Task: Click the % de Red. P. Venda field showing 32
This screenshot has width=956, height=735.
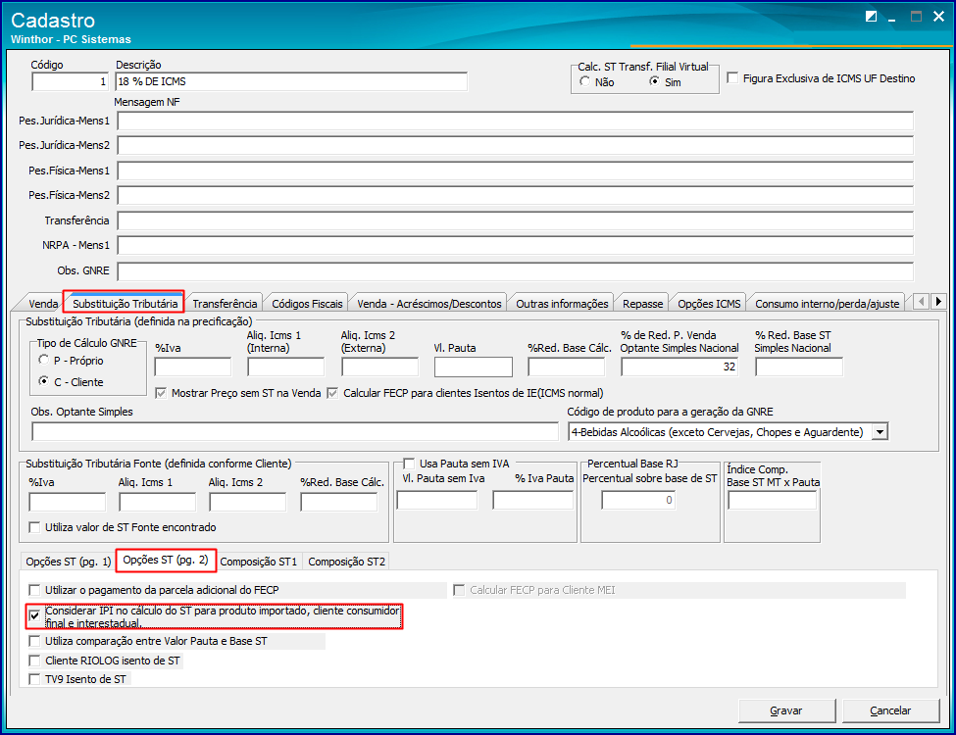Action: coord(679,367)
